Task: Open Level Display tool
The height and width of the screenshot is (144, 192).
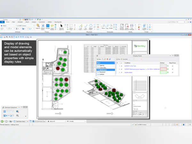Action: coord(52,27)
